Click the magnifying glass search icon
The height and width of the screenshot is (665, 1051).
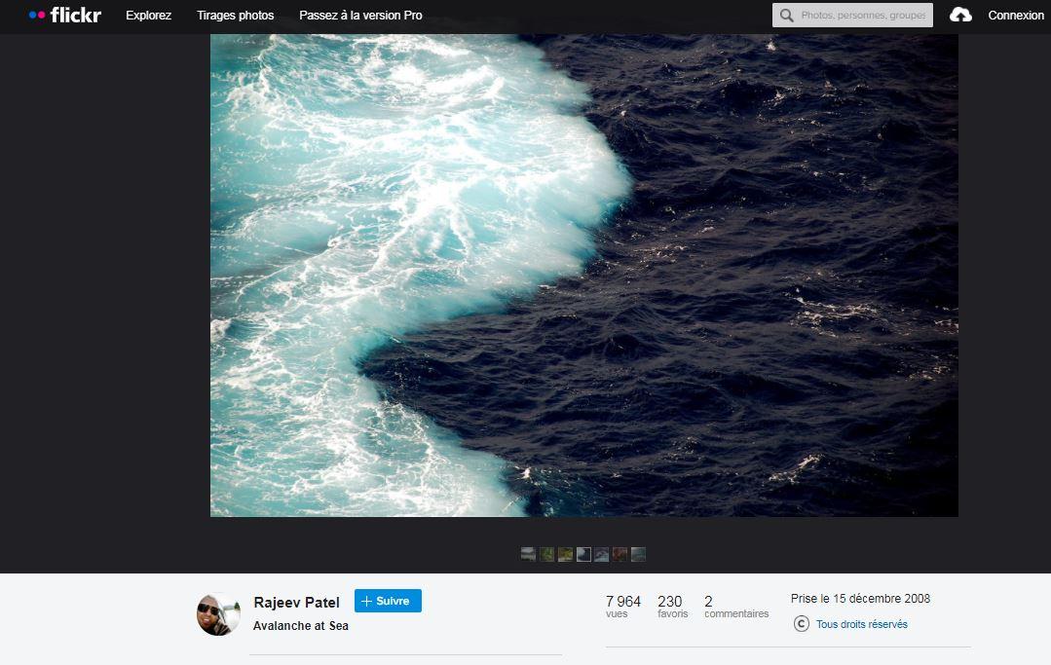(x=787, y=15)
